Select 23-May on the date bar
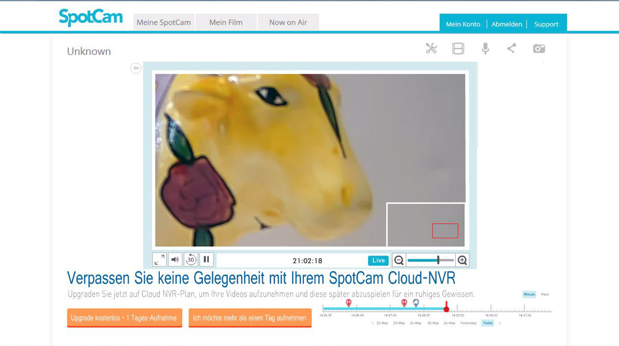 tap(399, 323)
